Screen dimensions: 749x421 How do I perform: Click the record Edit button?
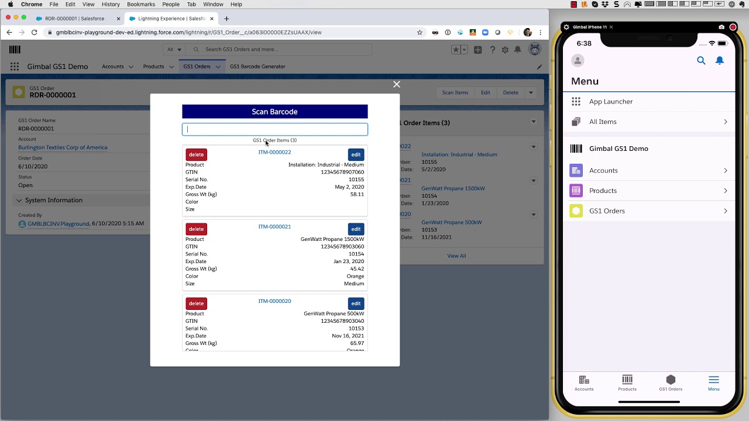[486, 92]
